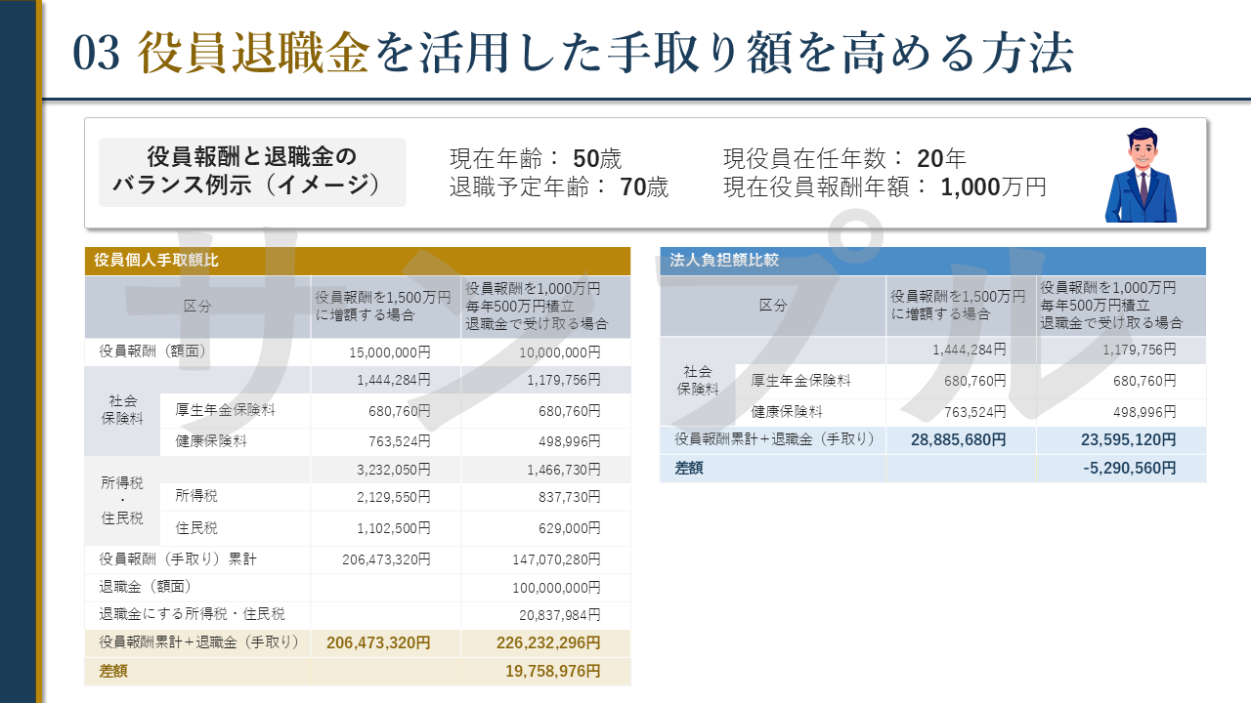
Task: Select the "現在年齢： 50歳" text
Action: [535, 159]
